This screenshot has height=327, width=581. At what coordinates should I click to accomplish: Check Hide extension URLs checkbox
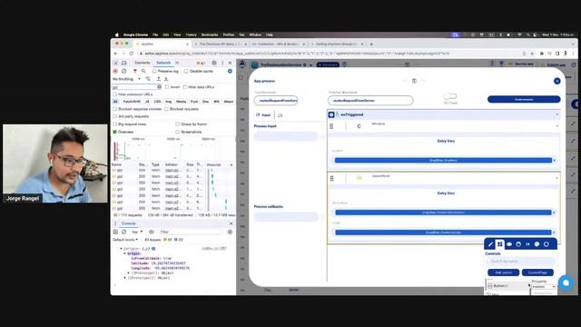click(115, 94)
